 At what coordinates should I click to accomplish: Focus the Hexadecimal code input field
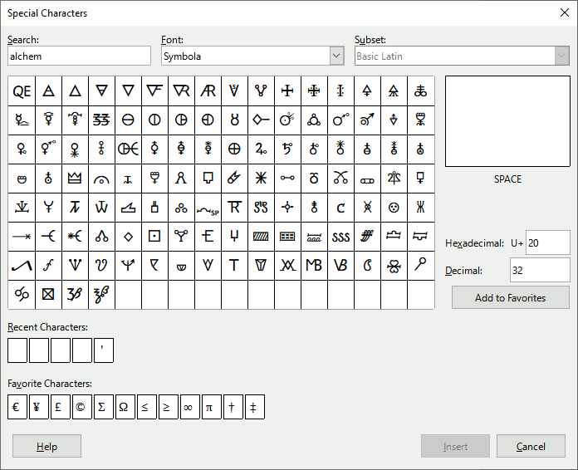point(547,242)
